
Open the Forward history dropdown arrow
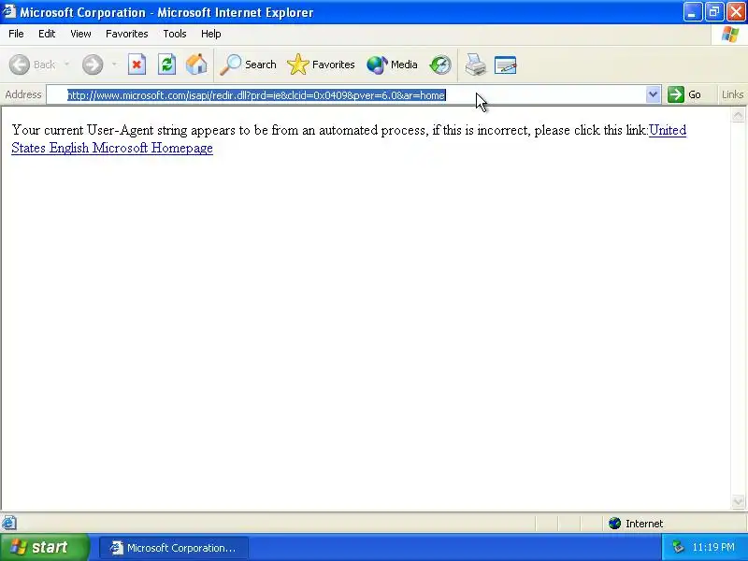coord(113,65)
